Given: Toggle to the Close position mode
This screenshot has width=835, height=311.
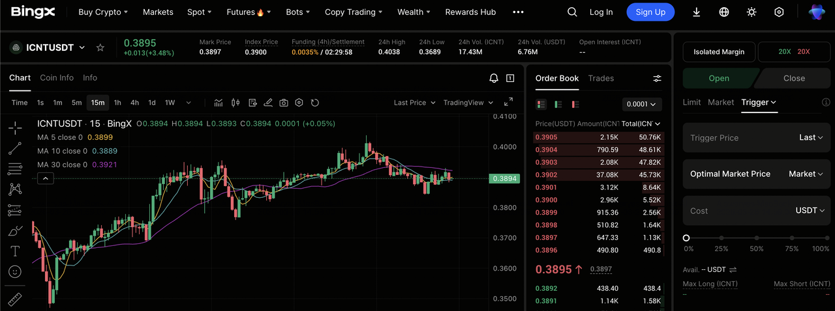Looking at the screenshot, I should [x=793, y=78].
